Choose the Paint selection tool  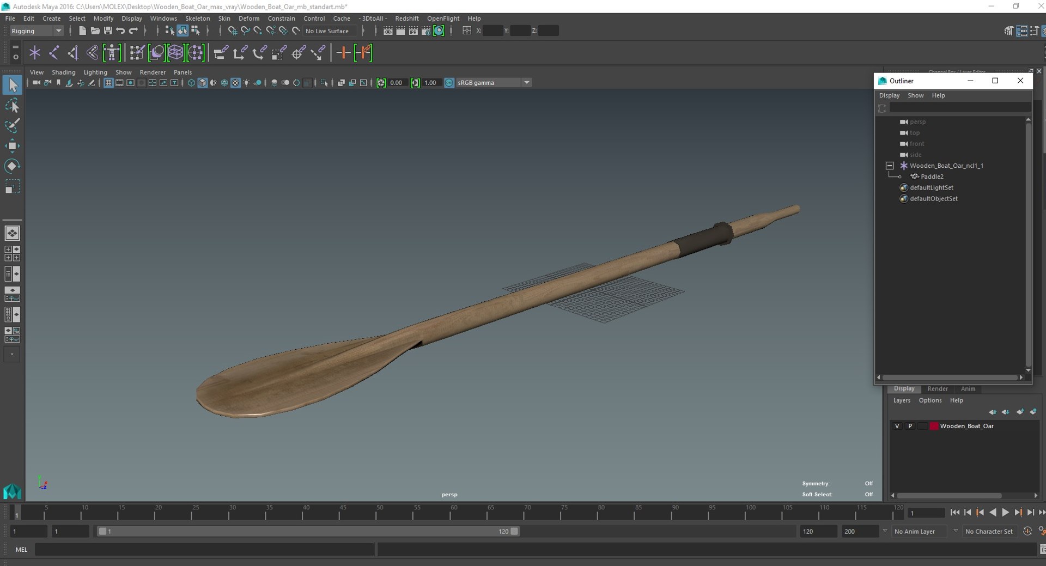pos(12,126)
